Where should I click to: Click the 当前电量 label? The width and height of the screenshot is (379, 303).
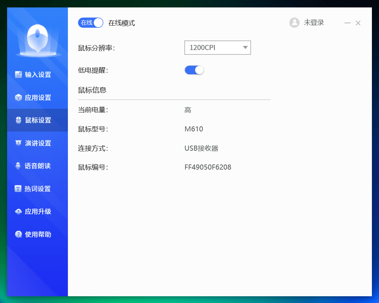pyautogui.click(x=93, y=110)
